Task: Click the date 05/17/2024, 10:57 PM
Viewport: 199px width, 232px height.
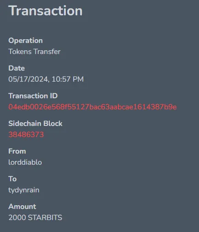Action: tap(46, 79)
